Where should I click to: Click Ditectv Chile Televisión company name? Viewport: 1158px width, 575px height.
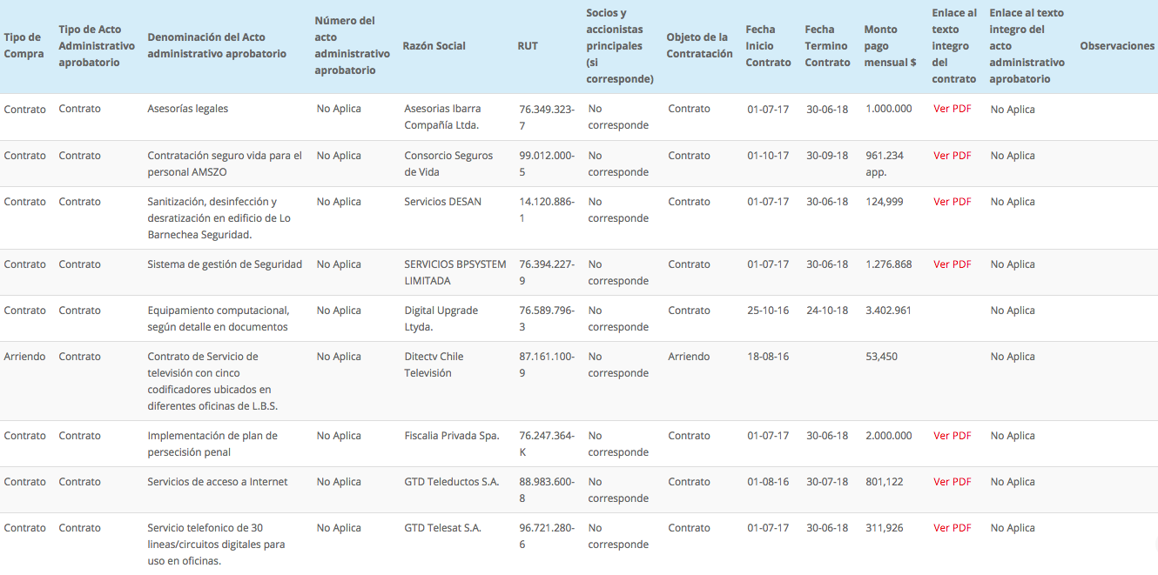click(434, 364)
